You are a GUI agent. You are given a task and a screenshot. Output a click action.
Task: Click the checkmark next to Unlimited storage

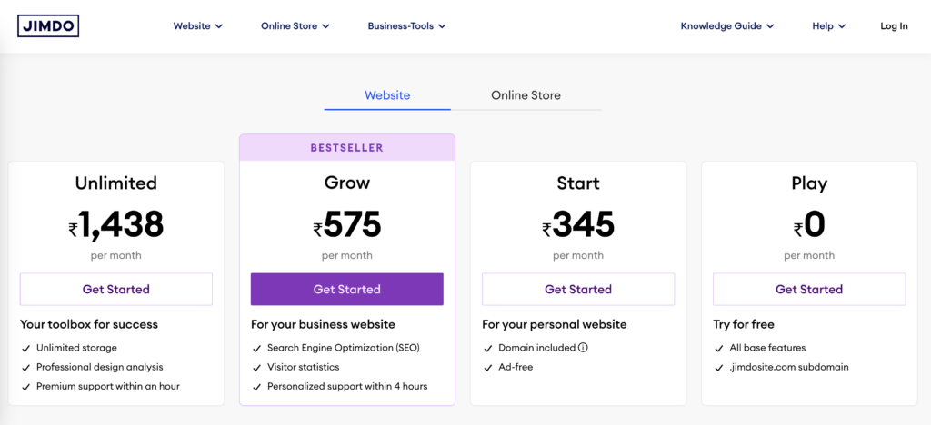25,348
